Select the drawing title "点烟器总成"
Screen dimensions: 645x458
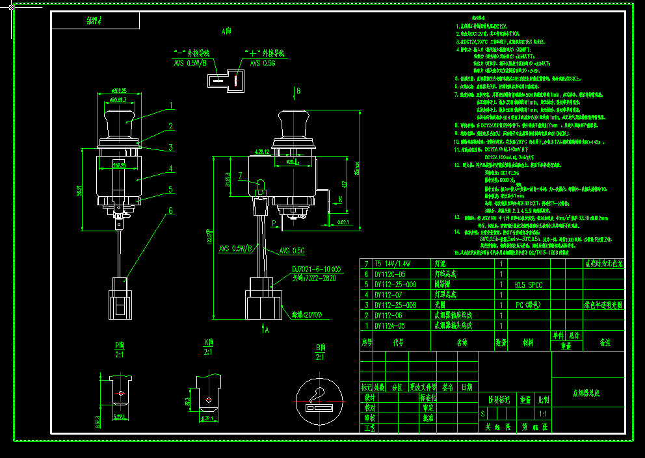(586, 393)
